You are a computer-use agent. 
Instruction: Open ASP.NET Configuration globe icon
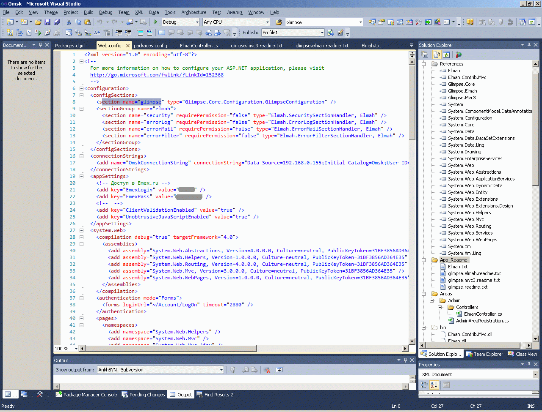pos(459,55)
